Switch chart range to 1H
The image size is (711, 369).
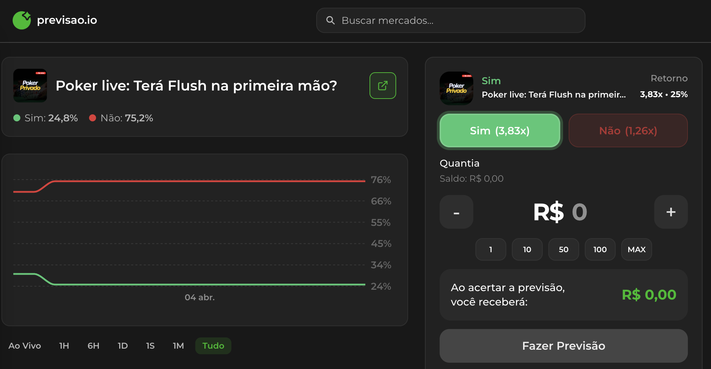coord(64,346)
